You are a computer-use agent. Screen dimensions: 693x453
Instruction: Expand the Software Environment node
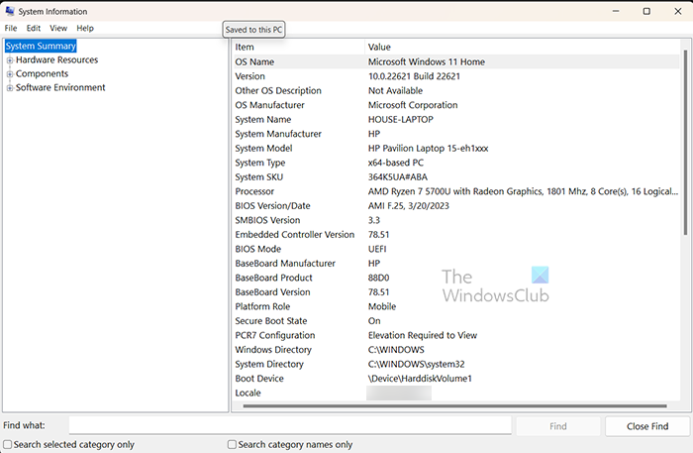10,87
